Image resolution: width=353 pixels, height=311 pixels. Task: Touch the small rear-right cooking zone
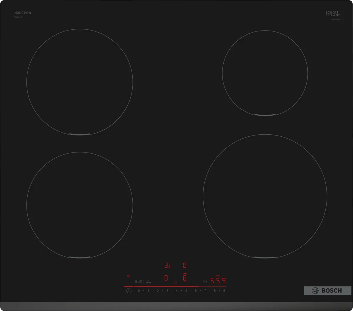[265, 73]
